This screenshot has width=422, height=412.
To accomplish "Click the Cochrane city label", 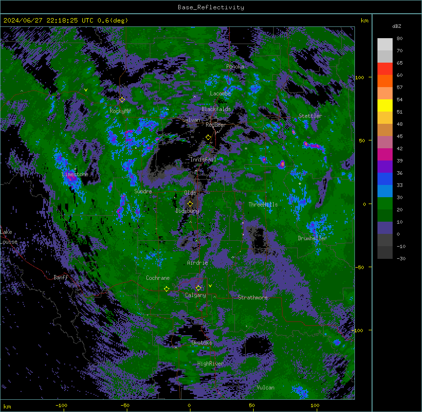I will pos(158,278).
